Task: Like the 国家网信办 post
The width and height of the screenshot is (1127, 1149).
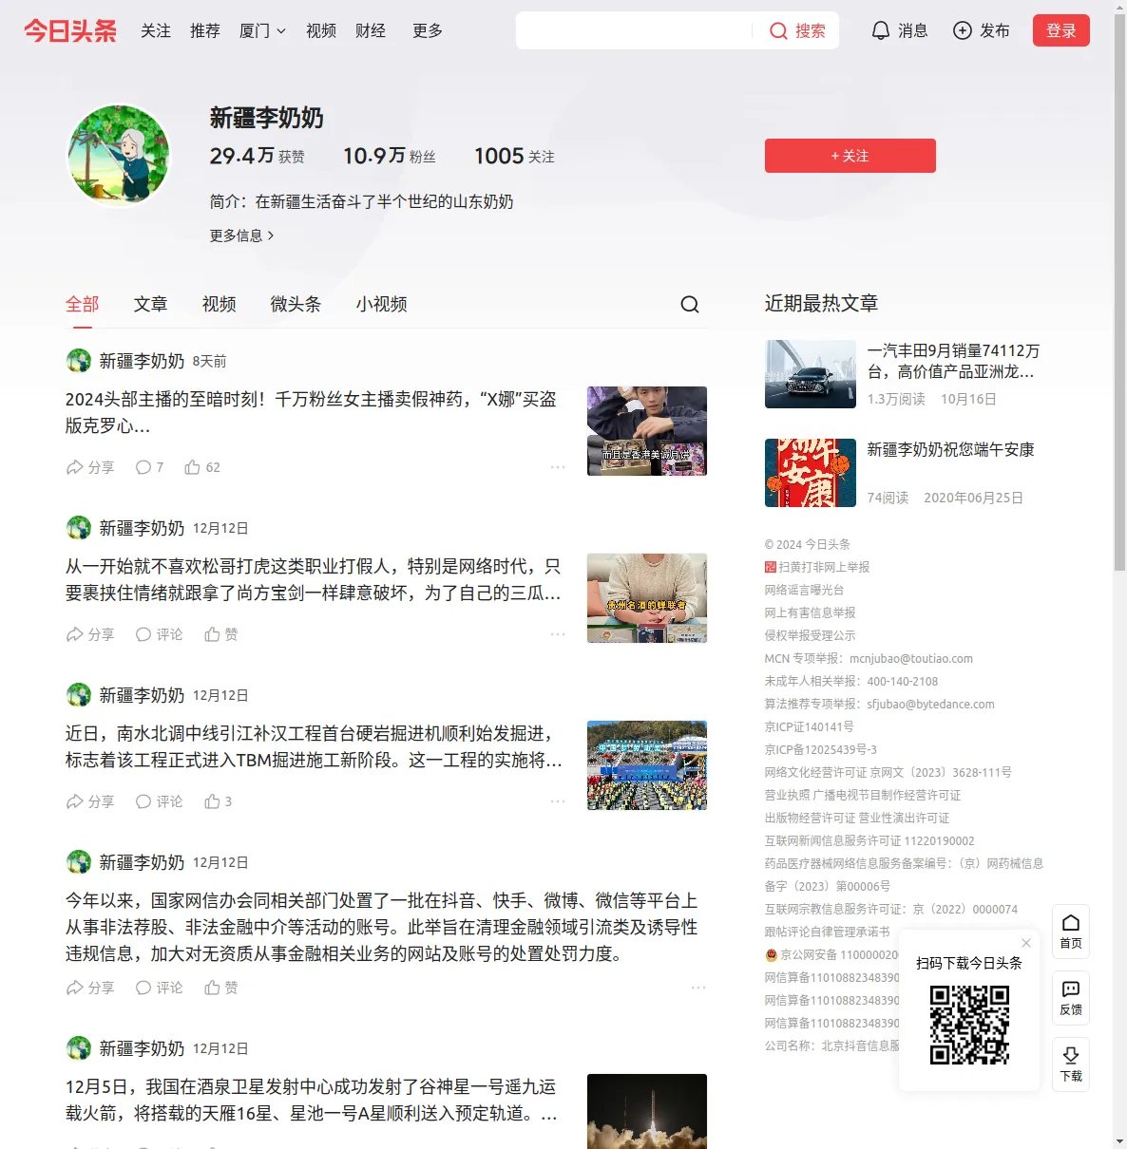Action: point(221,988)
